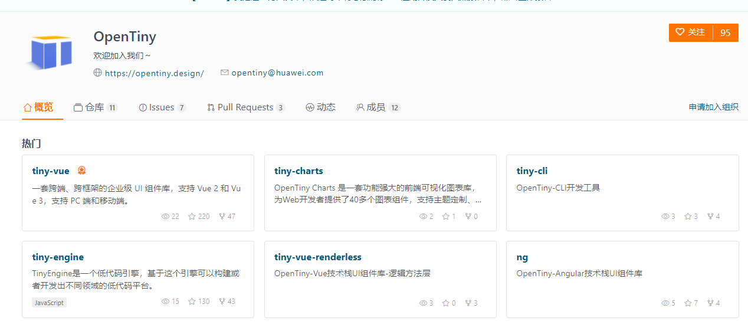The width and height of the screenshot is (748, 334).
Task: Click the fork icon on tiny-charts card
Action: tap(468, 217)
